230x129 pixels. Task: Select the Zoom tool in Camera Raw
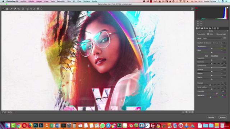coord(3,9)
